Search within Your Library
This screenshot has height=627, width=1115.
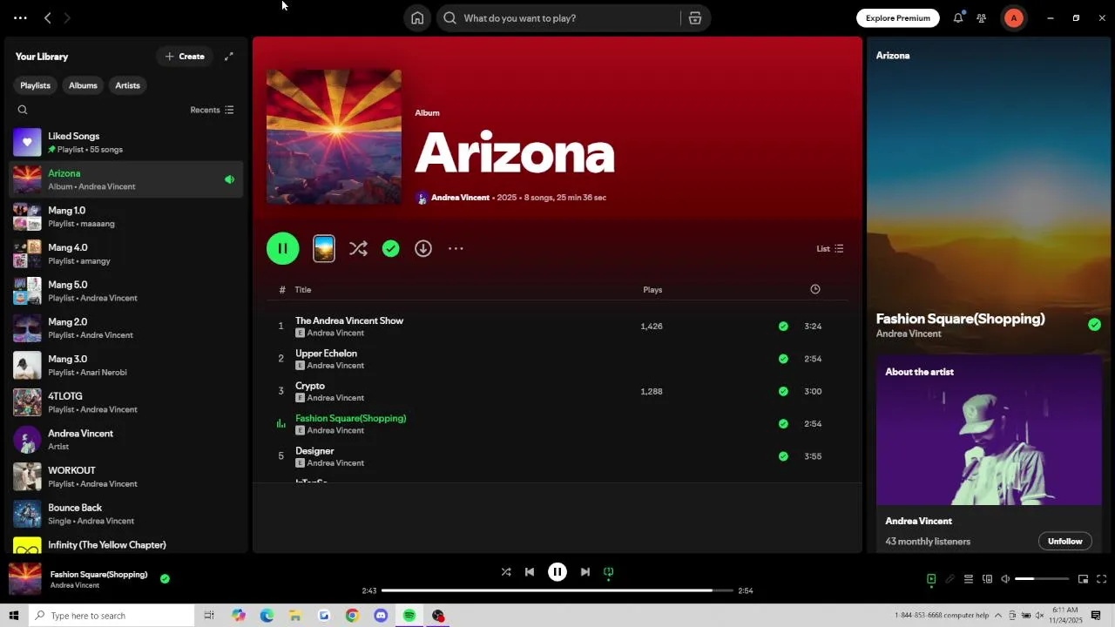23,110
